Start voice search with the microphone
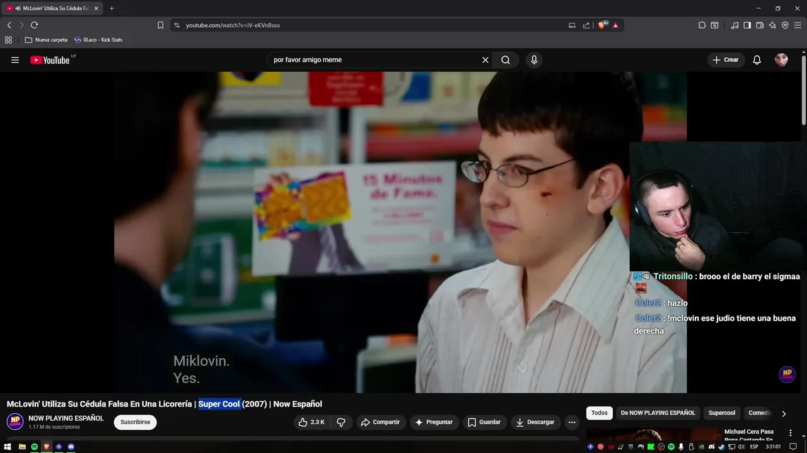 (534, 60)
